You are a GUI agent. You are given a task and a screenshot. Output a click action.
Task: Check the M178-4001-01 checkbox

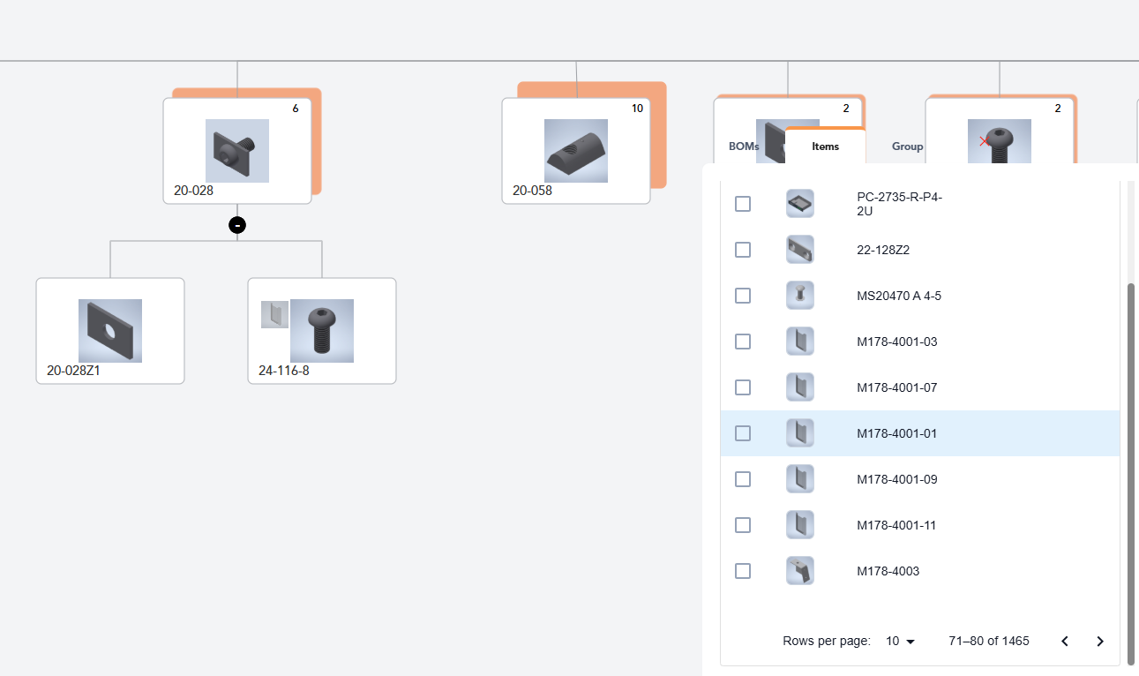(x=742, y=432)
